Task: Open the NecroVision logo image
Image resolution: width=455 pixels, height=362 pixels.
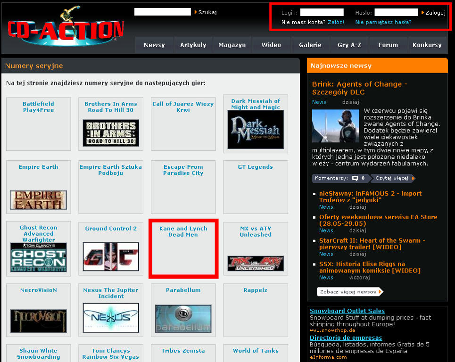Action: click(39, 321)
